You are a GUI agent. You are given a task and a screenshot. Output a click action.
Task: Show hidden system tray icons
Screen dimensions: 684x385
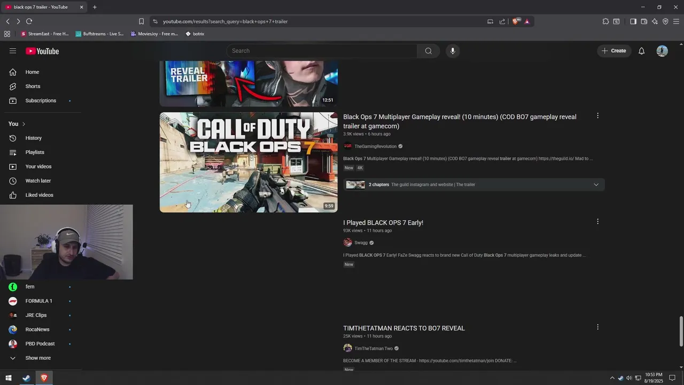612,378
